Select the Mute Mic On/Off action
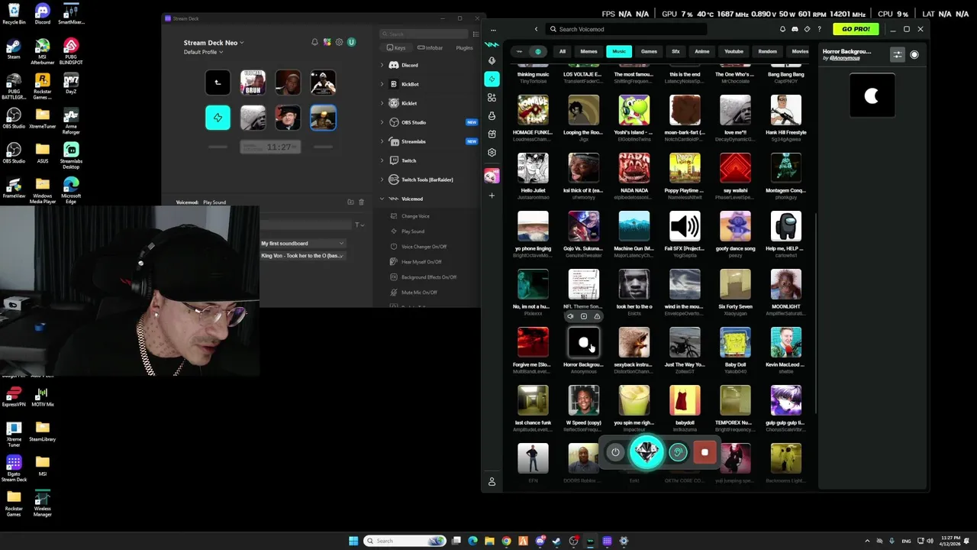This screenshot has width=977, height=550. pyautogui.click(x=419, y=293)
